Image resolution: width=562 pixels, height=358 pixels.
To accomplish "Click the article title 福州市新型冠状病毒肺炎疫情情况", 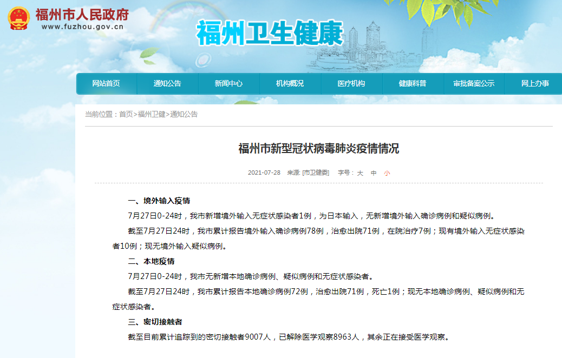I will (x=319, y=148).
